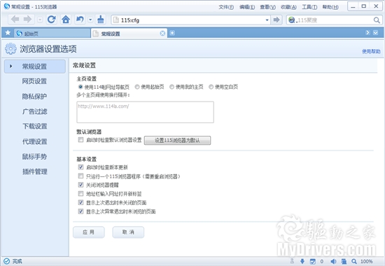Click the user account icon in status bar
The width and height of the screenshot is (385, 266).
(x=292, y=261)
